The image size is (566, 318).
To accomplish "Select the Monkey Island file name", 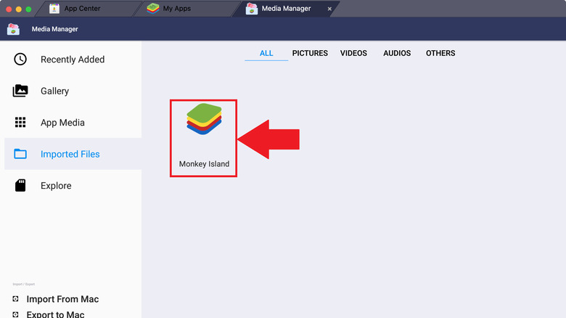I will coord(205,164).
